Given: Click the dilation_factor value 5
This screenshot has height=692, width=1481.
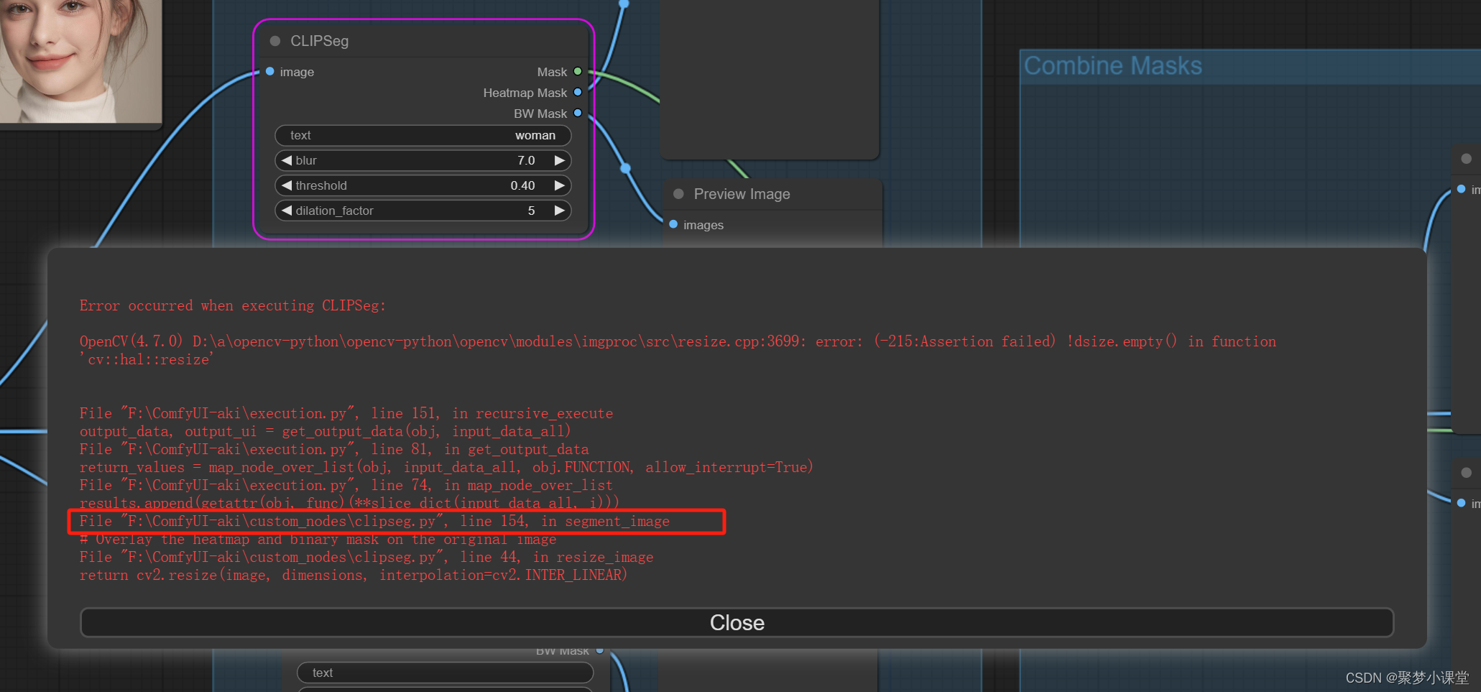Looking at the screenshot, I should pos(532,211).
